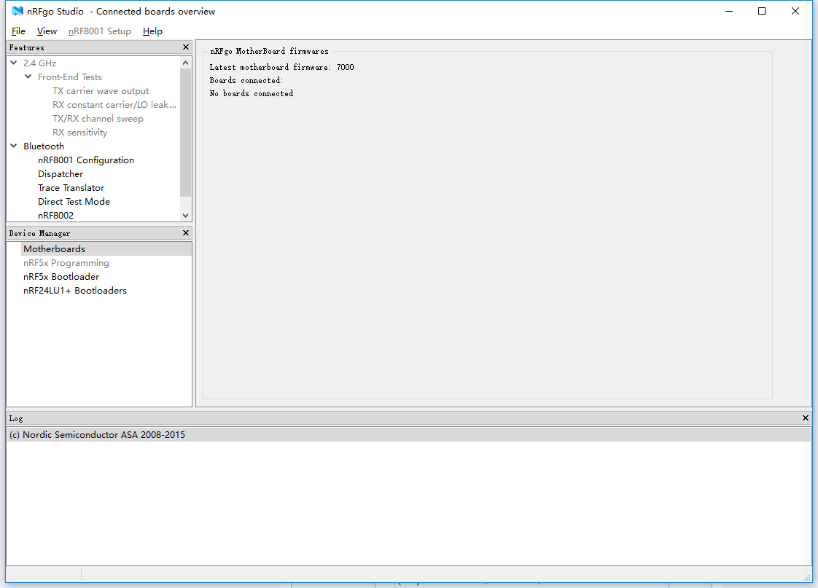Open nRF24LU1+ Bootloaders

pyautogui.click(x=75, y=291)
